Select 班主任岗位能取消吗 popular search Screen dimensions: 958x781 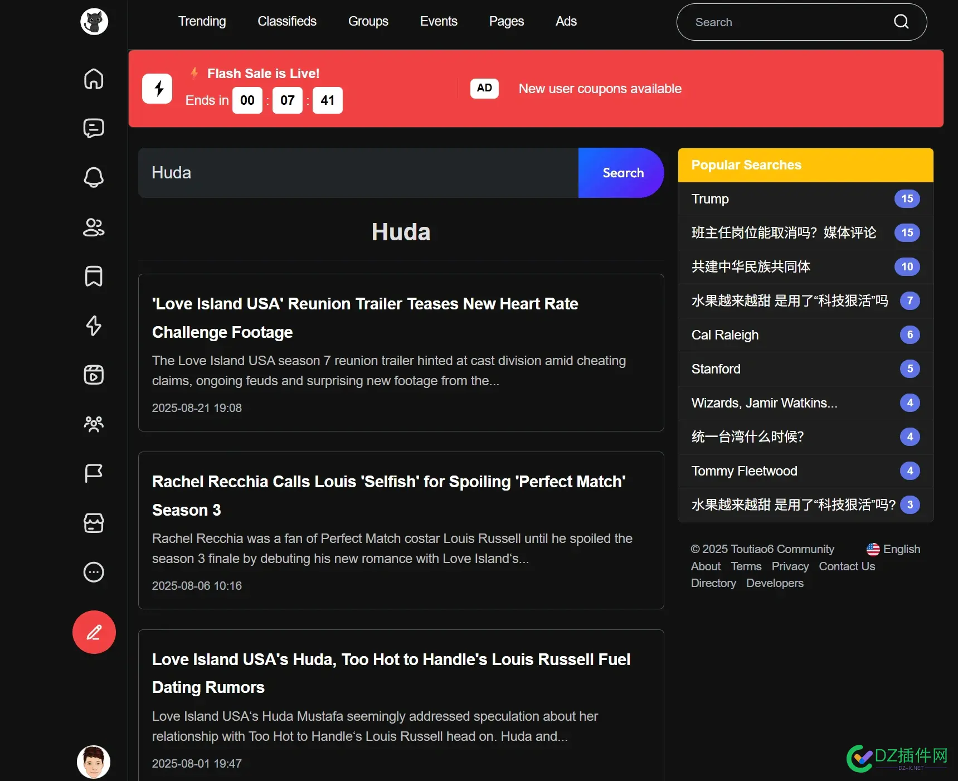coord(806,233)
